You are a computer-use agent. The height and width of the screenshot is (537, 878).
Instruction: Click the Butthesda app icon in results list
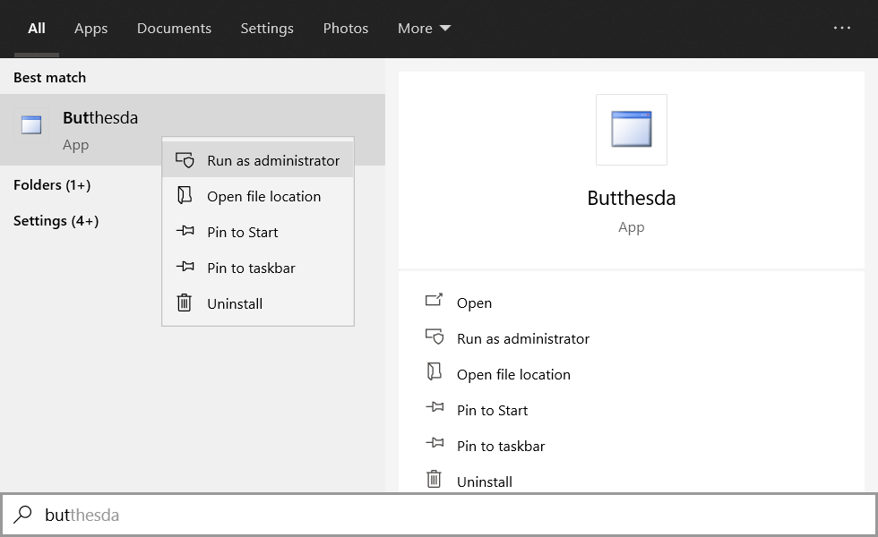pyautogui.click(x=31, y=124)
